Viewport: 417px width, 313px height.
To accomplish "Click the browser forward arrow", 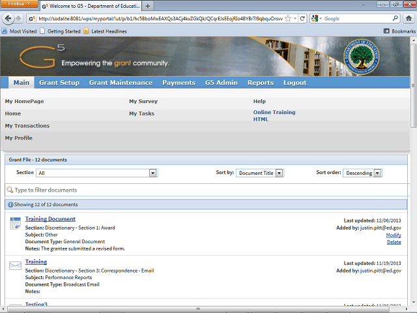I will [x=18, y=18].
